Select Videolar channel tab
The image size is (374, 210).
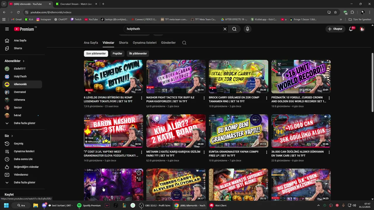pos(108,43)
